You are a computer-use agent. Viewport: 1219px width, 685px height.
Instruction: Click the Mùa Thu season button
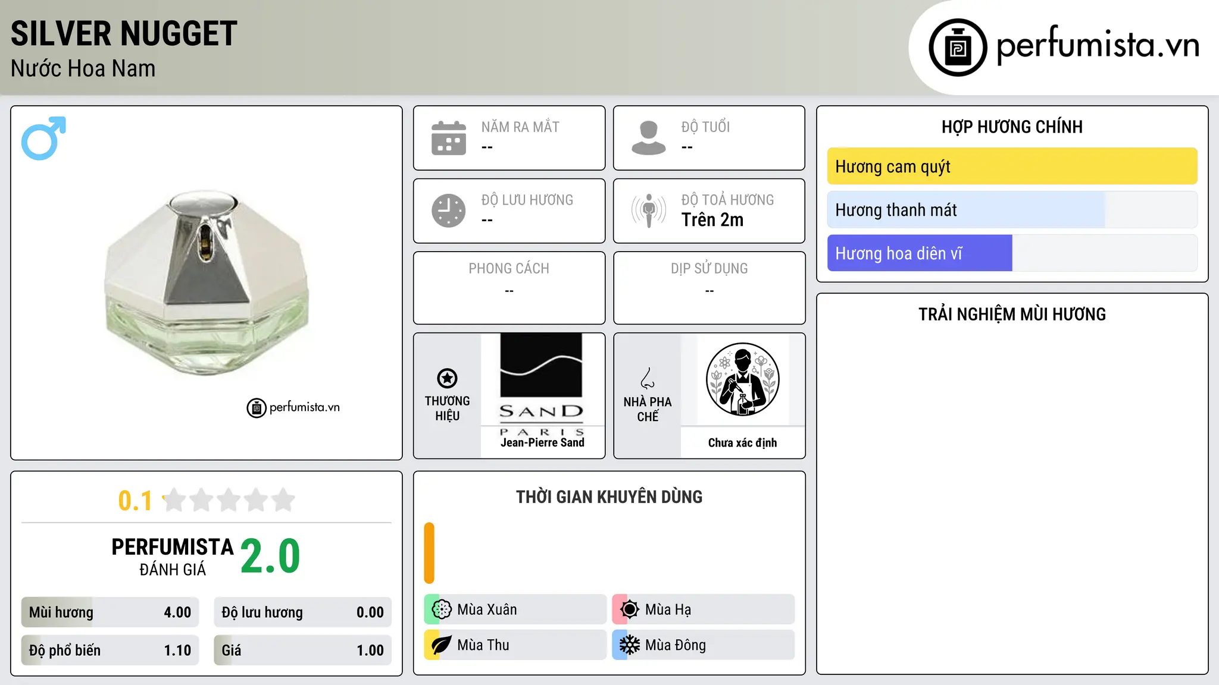[515, 645]
